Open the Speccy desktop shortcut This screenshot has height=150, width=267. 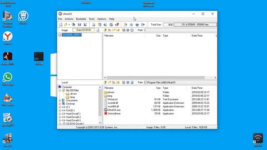8,140
